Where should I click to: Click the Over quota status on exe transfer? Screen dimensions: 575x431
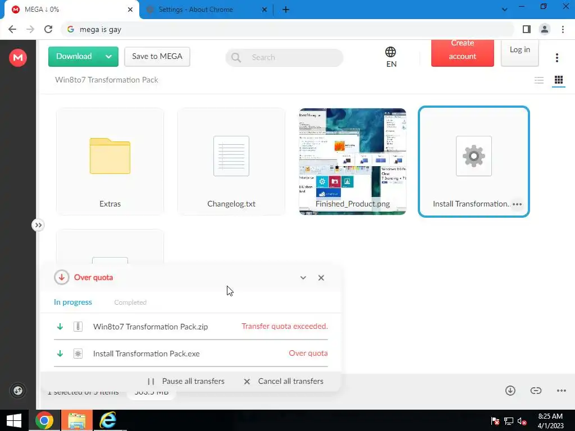point(308,354)
